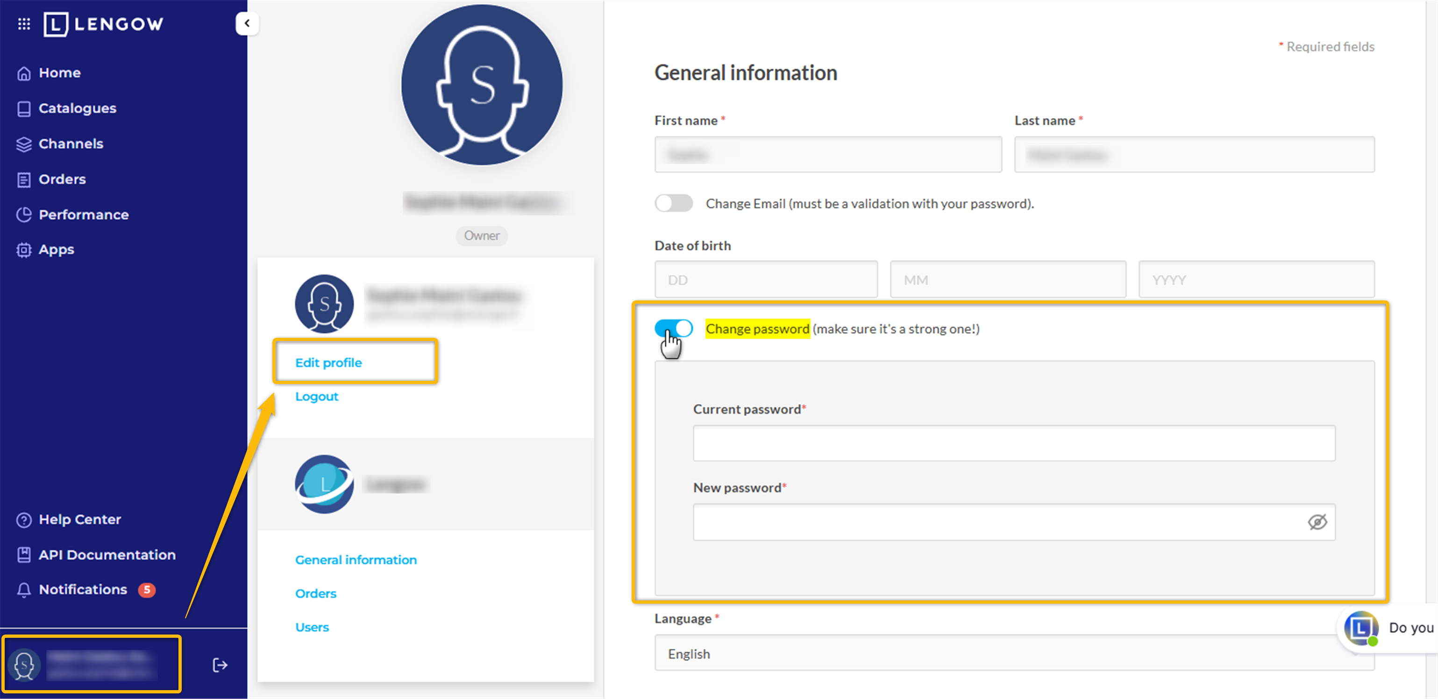1438x699 pixels.
Task: Show new password with eye icon
Action: click(1317, 522)
